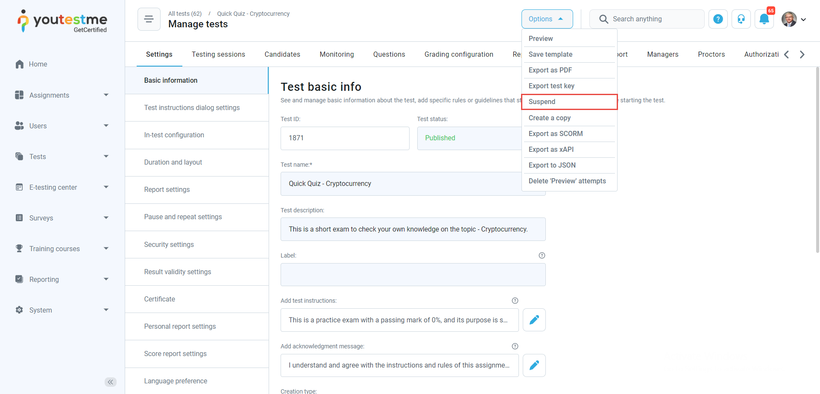Collapse the sidebar with double-arrow icon
The height and width of the screenshot is (394, 820).
(111, 382)
